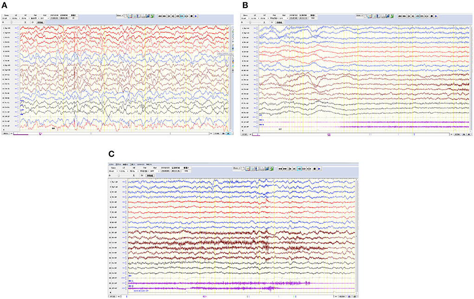474x299 pixels.
Task: Click the highlighted page-back icon in panel B
Action: click(x=417, y=16)
